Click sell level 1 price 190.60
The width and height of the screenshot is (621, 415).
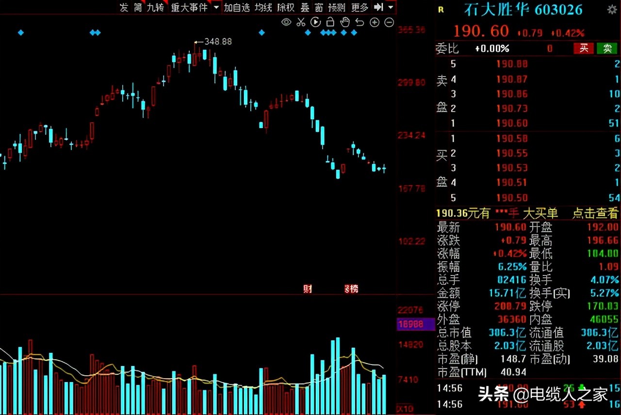click(x=512, y=123)
